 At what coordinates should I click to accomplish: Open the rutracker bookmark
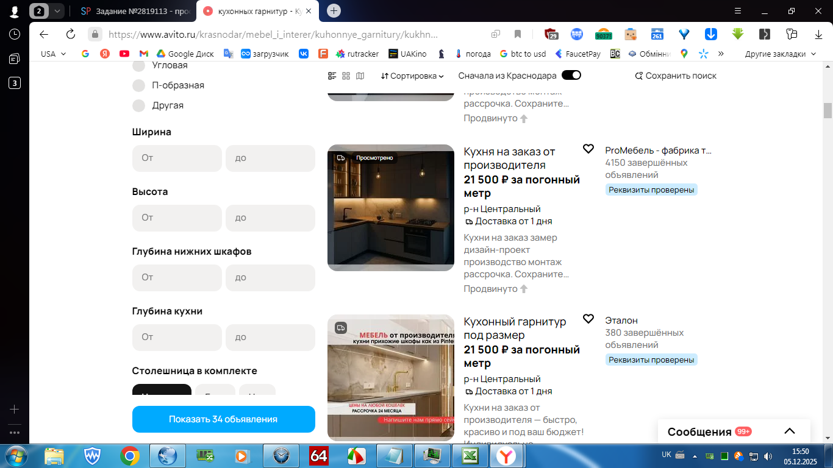point(357,54)
